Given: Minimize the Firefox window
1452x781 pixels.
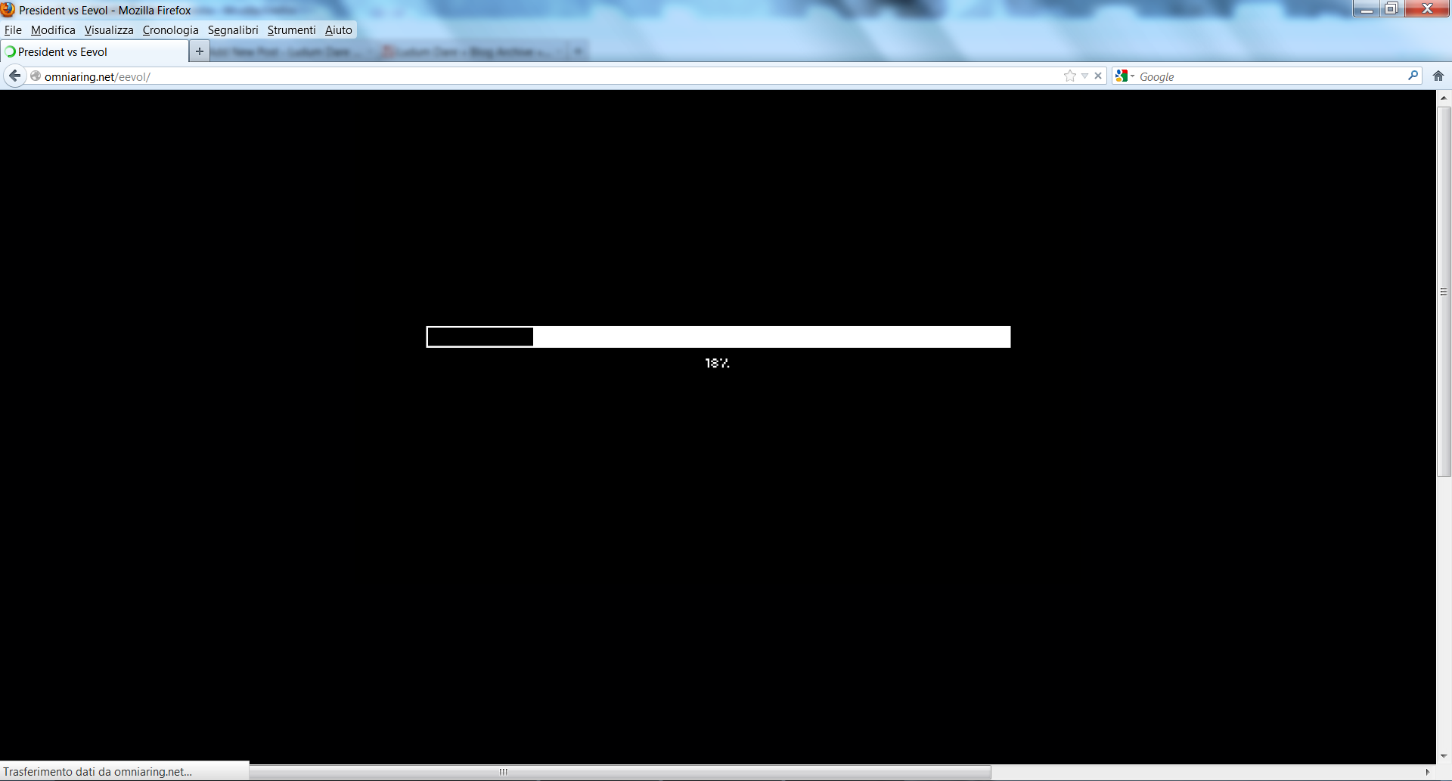Looking at the screenshot, I should 1367,9.
